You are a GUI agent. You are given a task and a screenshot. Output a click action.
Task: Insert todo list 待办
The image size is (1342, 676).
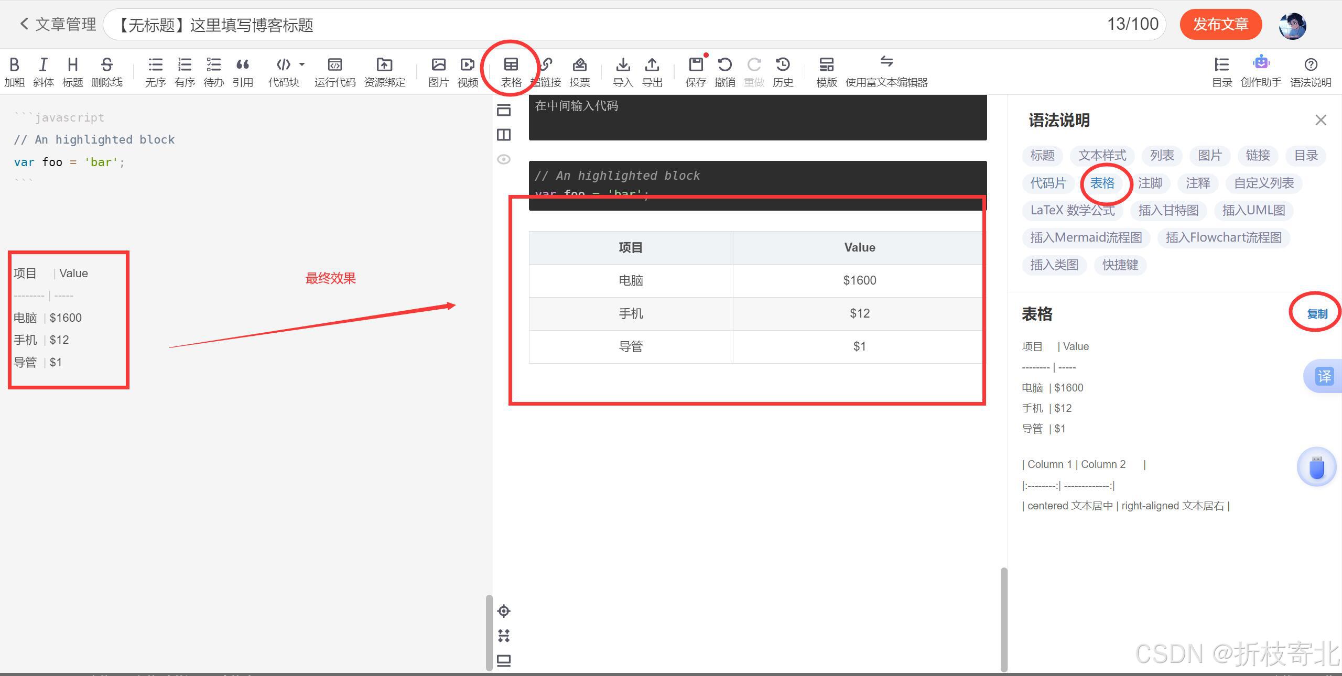[213, 72]
